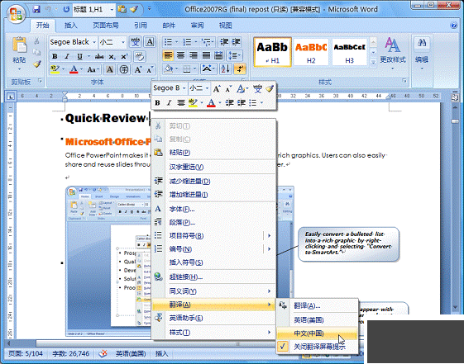Choose 超链接(H)... in context menu
The image size is (464, 364).
point(213,277)
